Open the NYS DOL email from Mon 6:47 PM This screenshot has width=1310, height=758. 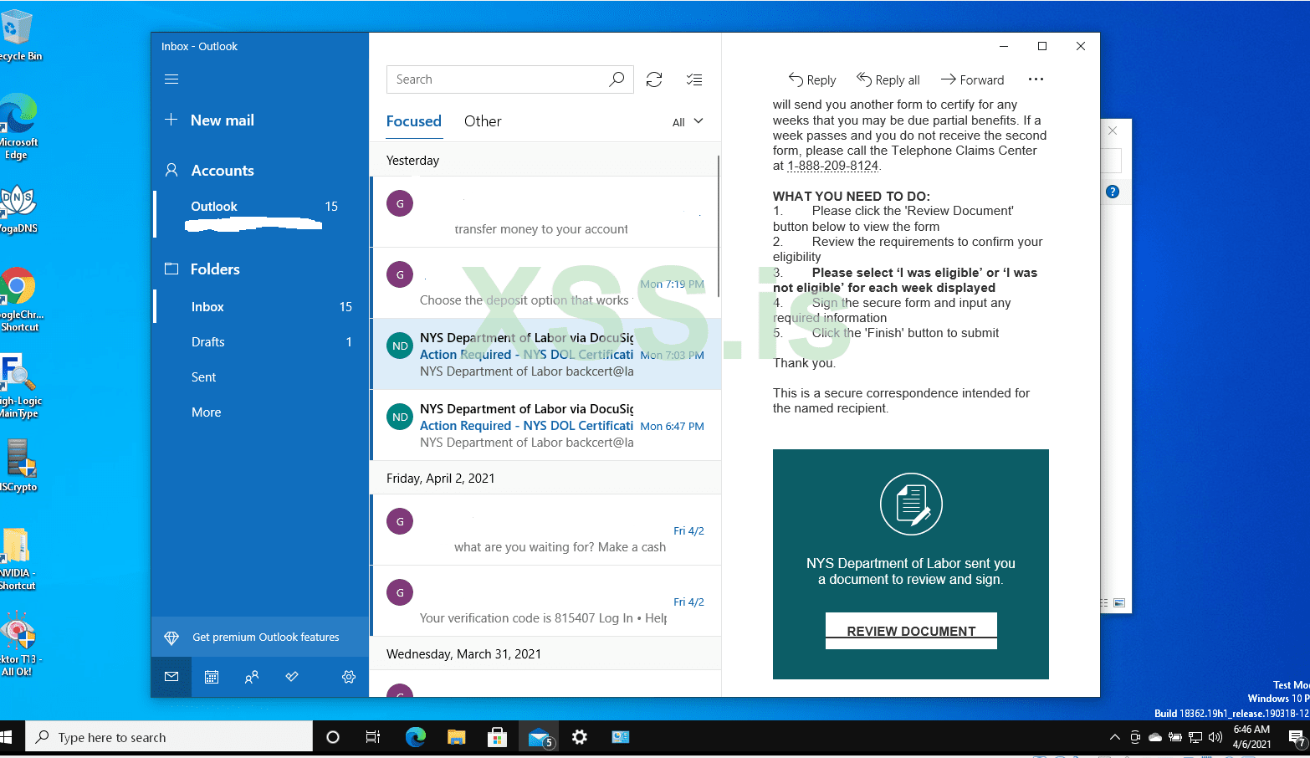coord(545,425)
